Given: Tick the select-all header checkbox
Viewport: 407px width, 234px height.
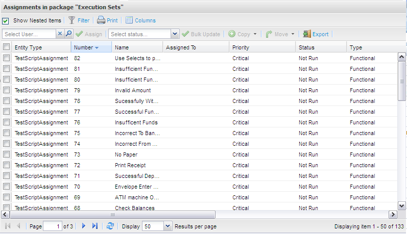Looking at the screenshot, I should (x=7, y=47).
